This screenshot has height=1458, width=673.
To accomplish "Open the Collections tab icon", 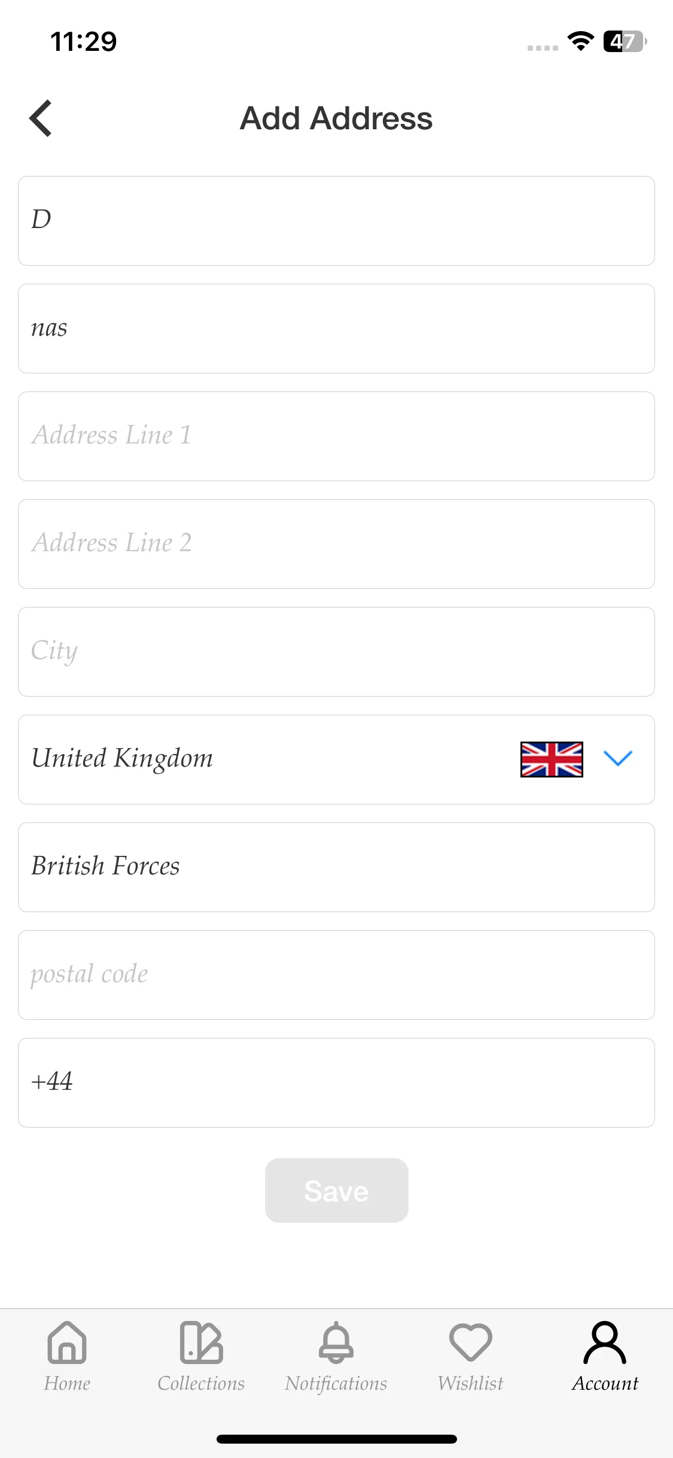I will 202,1342.
